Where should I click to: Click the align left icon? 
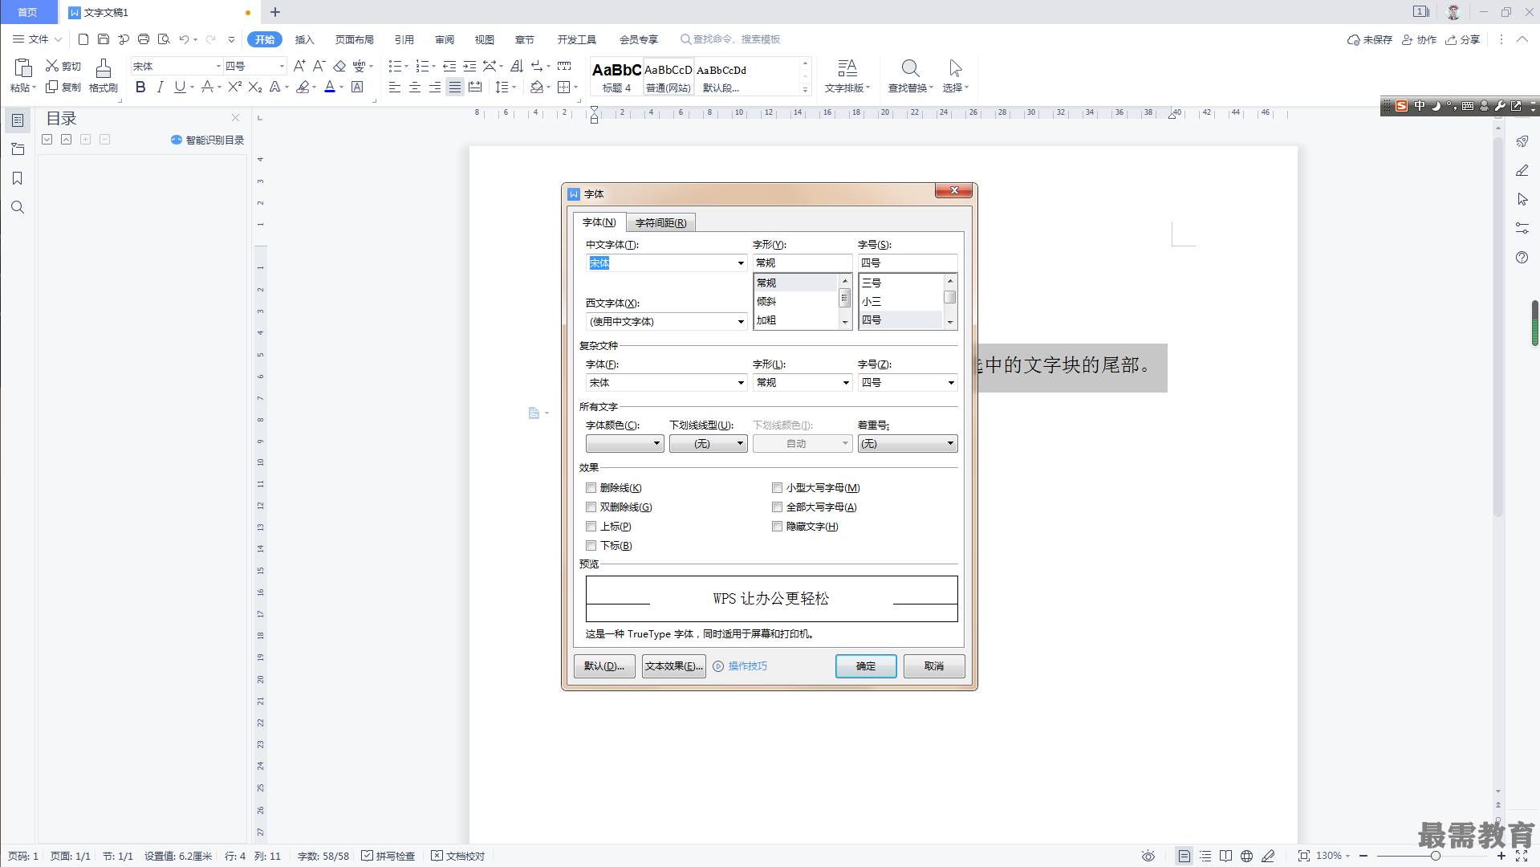pyautogui.click(x=395, y=87)
